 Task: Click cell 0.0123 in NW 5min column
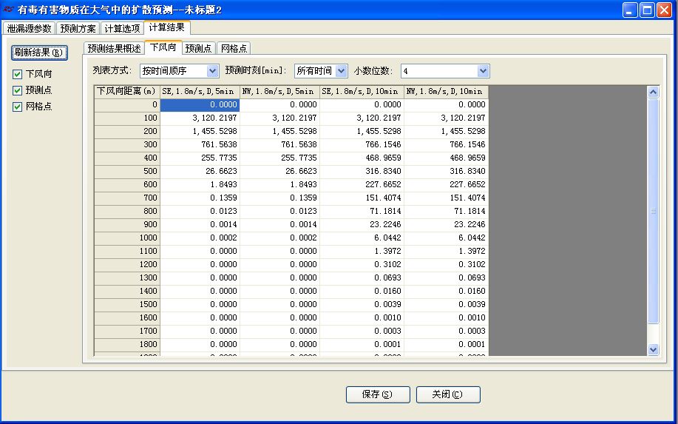[x=279, y=212]
